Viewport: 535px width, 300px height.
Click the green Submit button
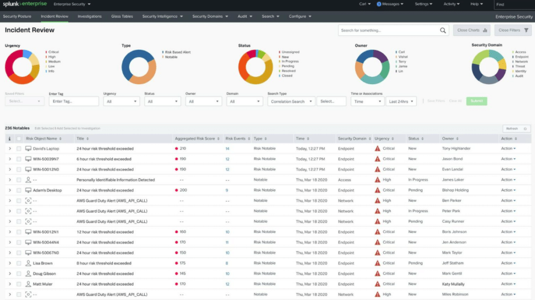click(476, 101)
